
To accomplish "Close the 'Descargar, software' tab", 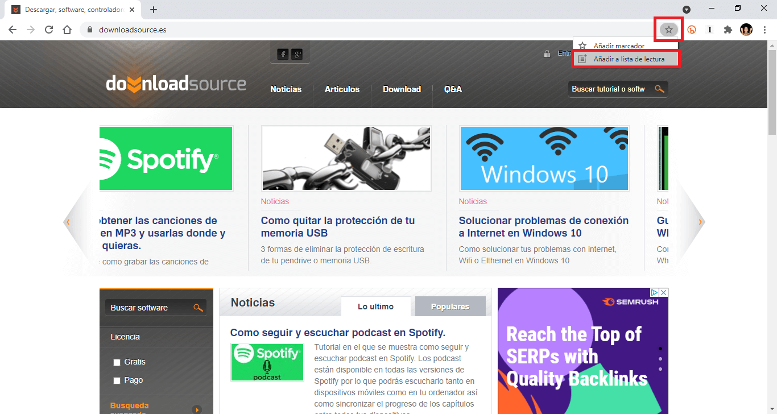I will tap(133, 10).
